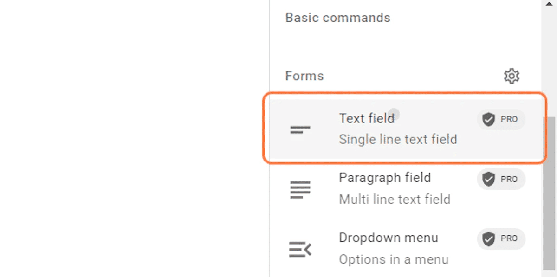Select the Text field command title
The height and width of the screenshot is (277, 557).
(366, 119)
